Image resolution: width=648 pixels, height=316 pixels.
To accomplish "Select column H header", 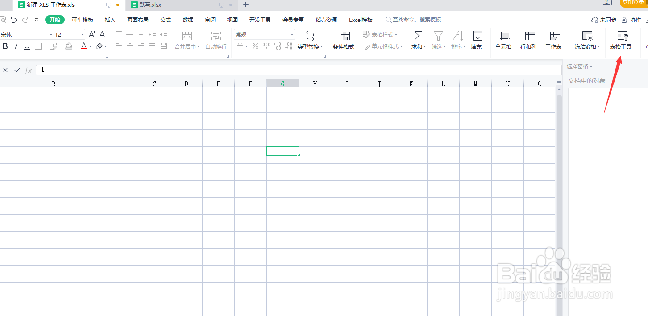I will click(x=315, y=83).
